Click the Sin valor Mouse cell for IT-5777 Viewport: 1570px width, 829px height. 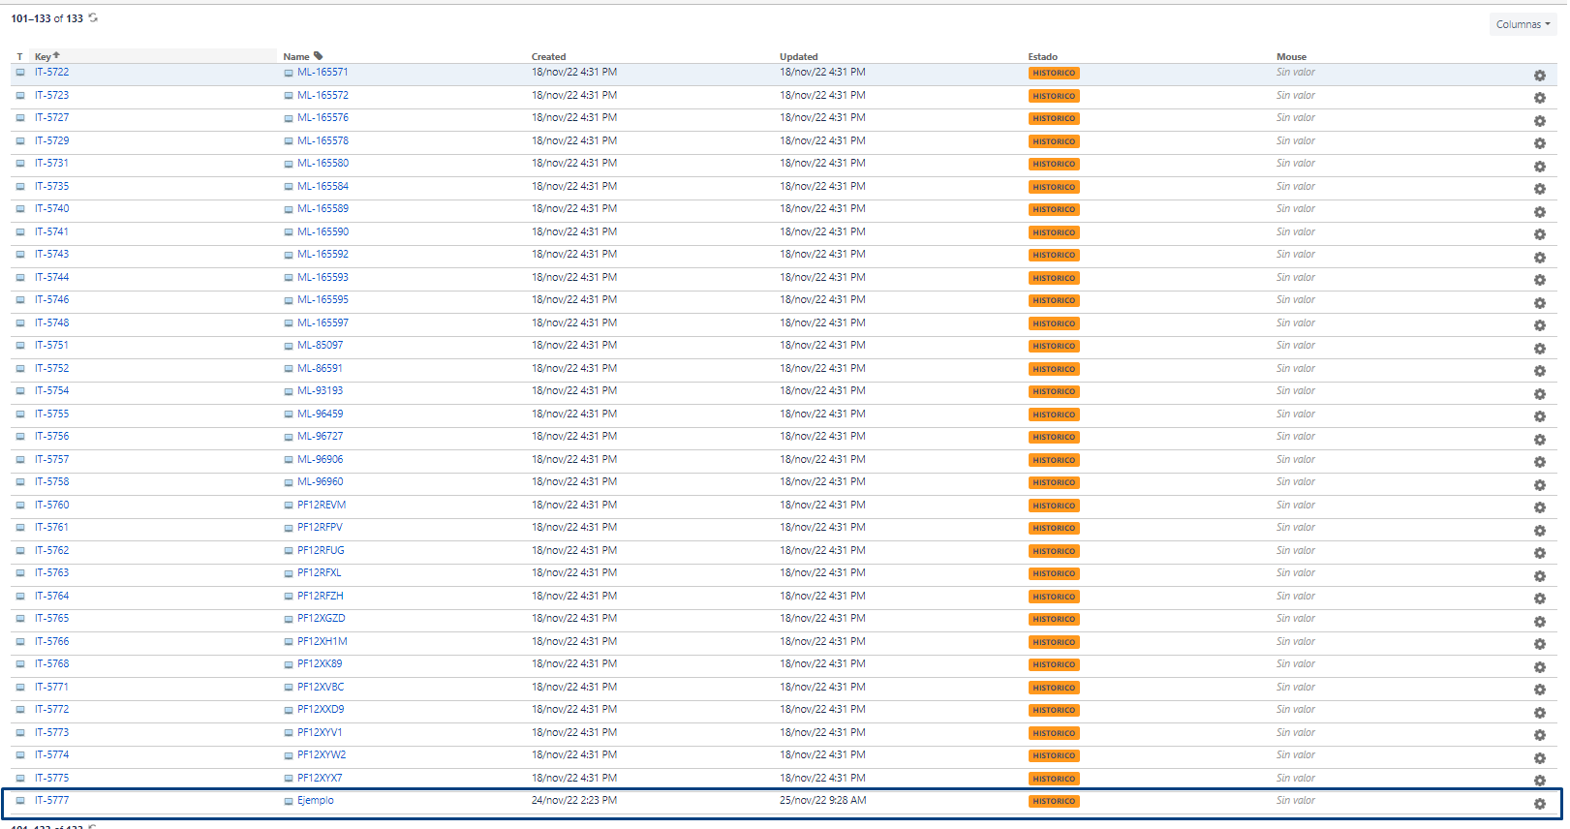click(x=1296, y=800)
